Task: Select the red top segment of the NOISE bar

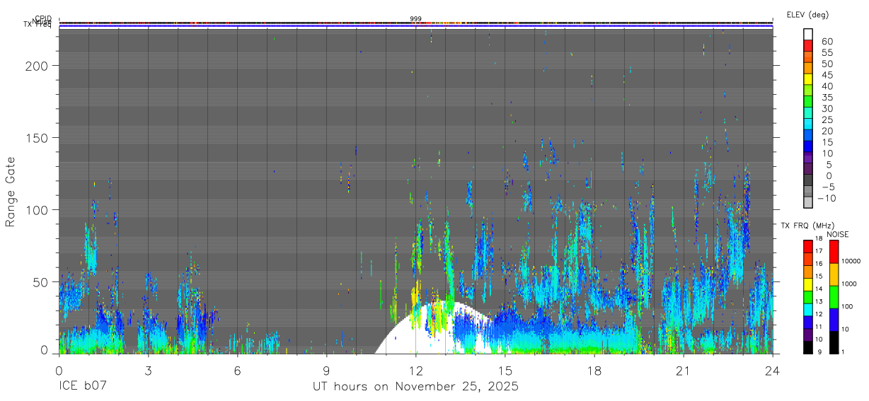Action: click(x=833, y=252)
